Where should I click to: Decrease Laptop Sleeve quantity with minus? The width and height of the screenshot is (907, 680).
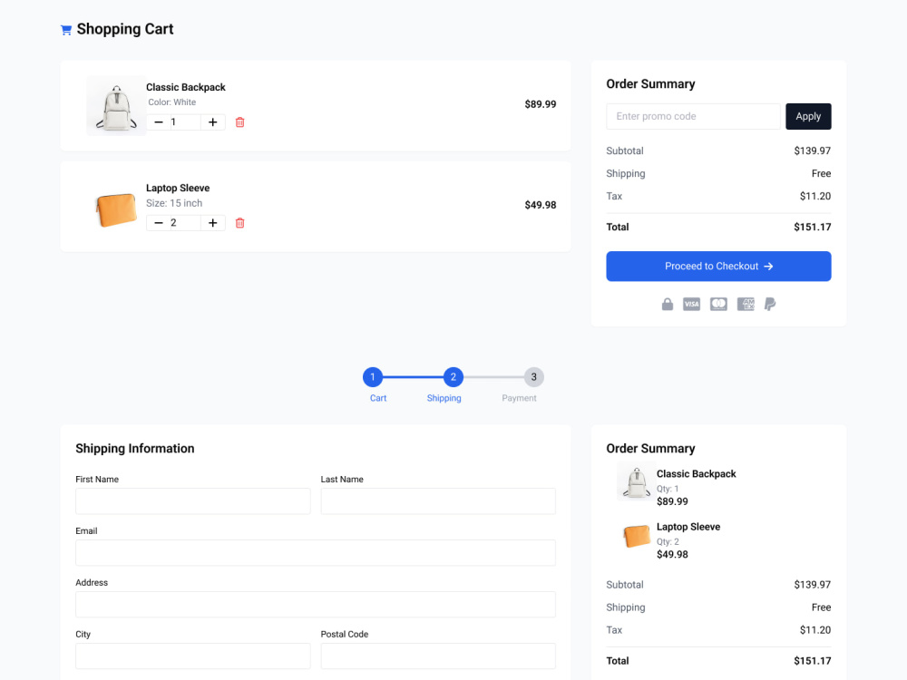point(159,223)
